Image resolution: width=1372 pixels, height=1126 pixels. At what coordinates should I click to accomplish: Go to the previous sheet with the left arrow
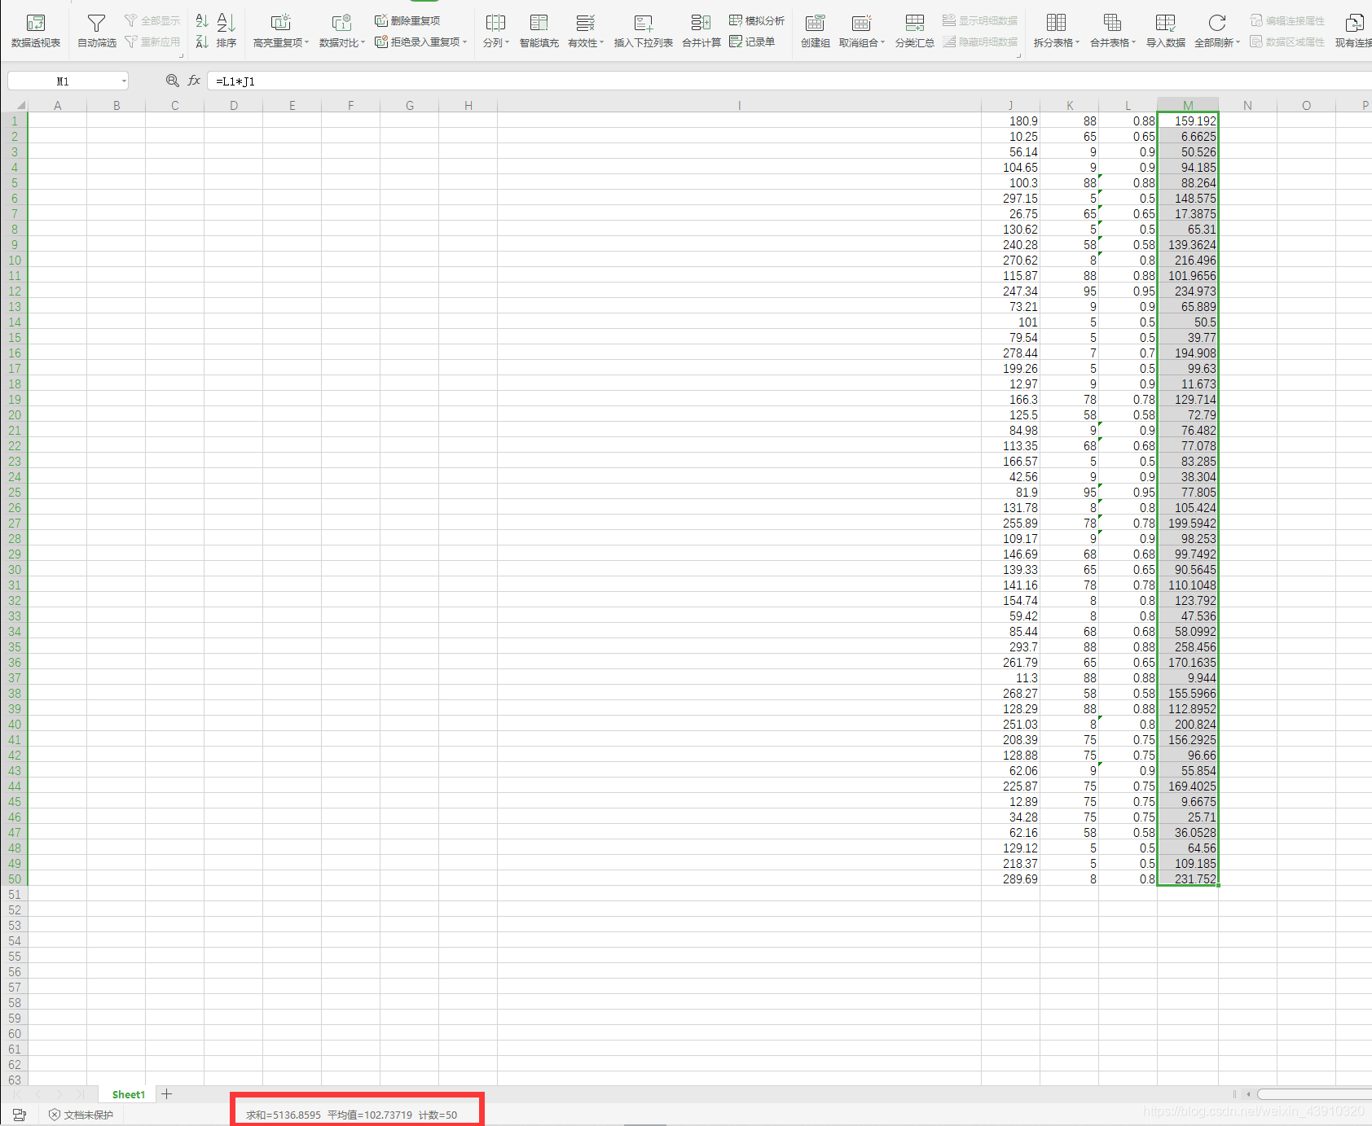click(x=38, y=1094)
